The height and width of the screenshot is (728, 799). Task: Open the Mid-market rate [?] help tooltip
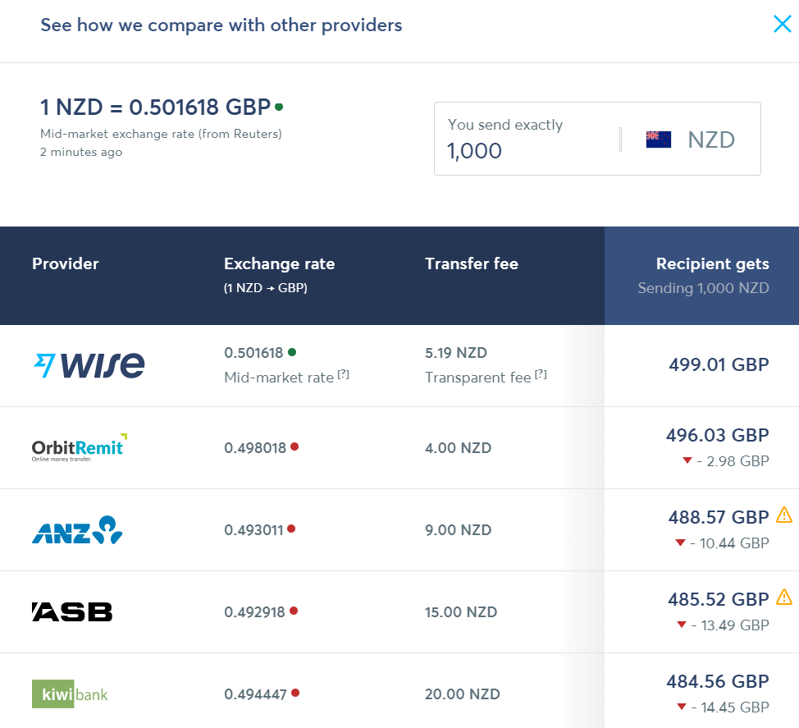[x=344, y=374]
